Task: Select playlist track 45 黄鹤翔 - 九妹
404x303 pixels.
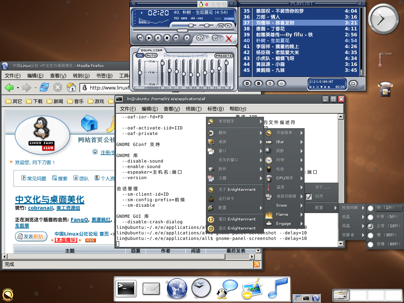Action: [300, 70]
